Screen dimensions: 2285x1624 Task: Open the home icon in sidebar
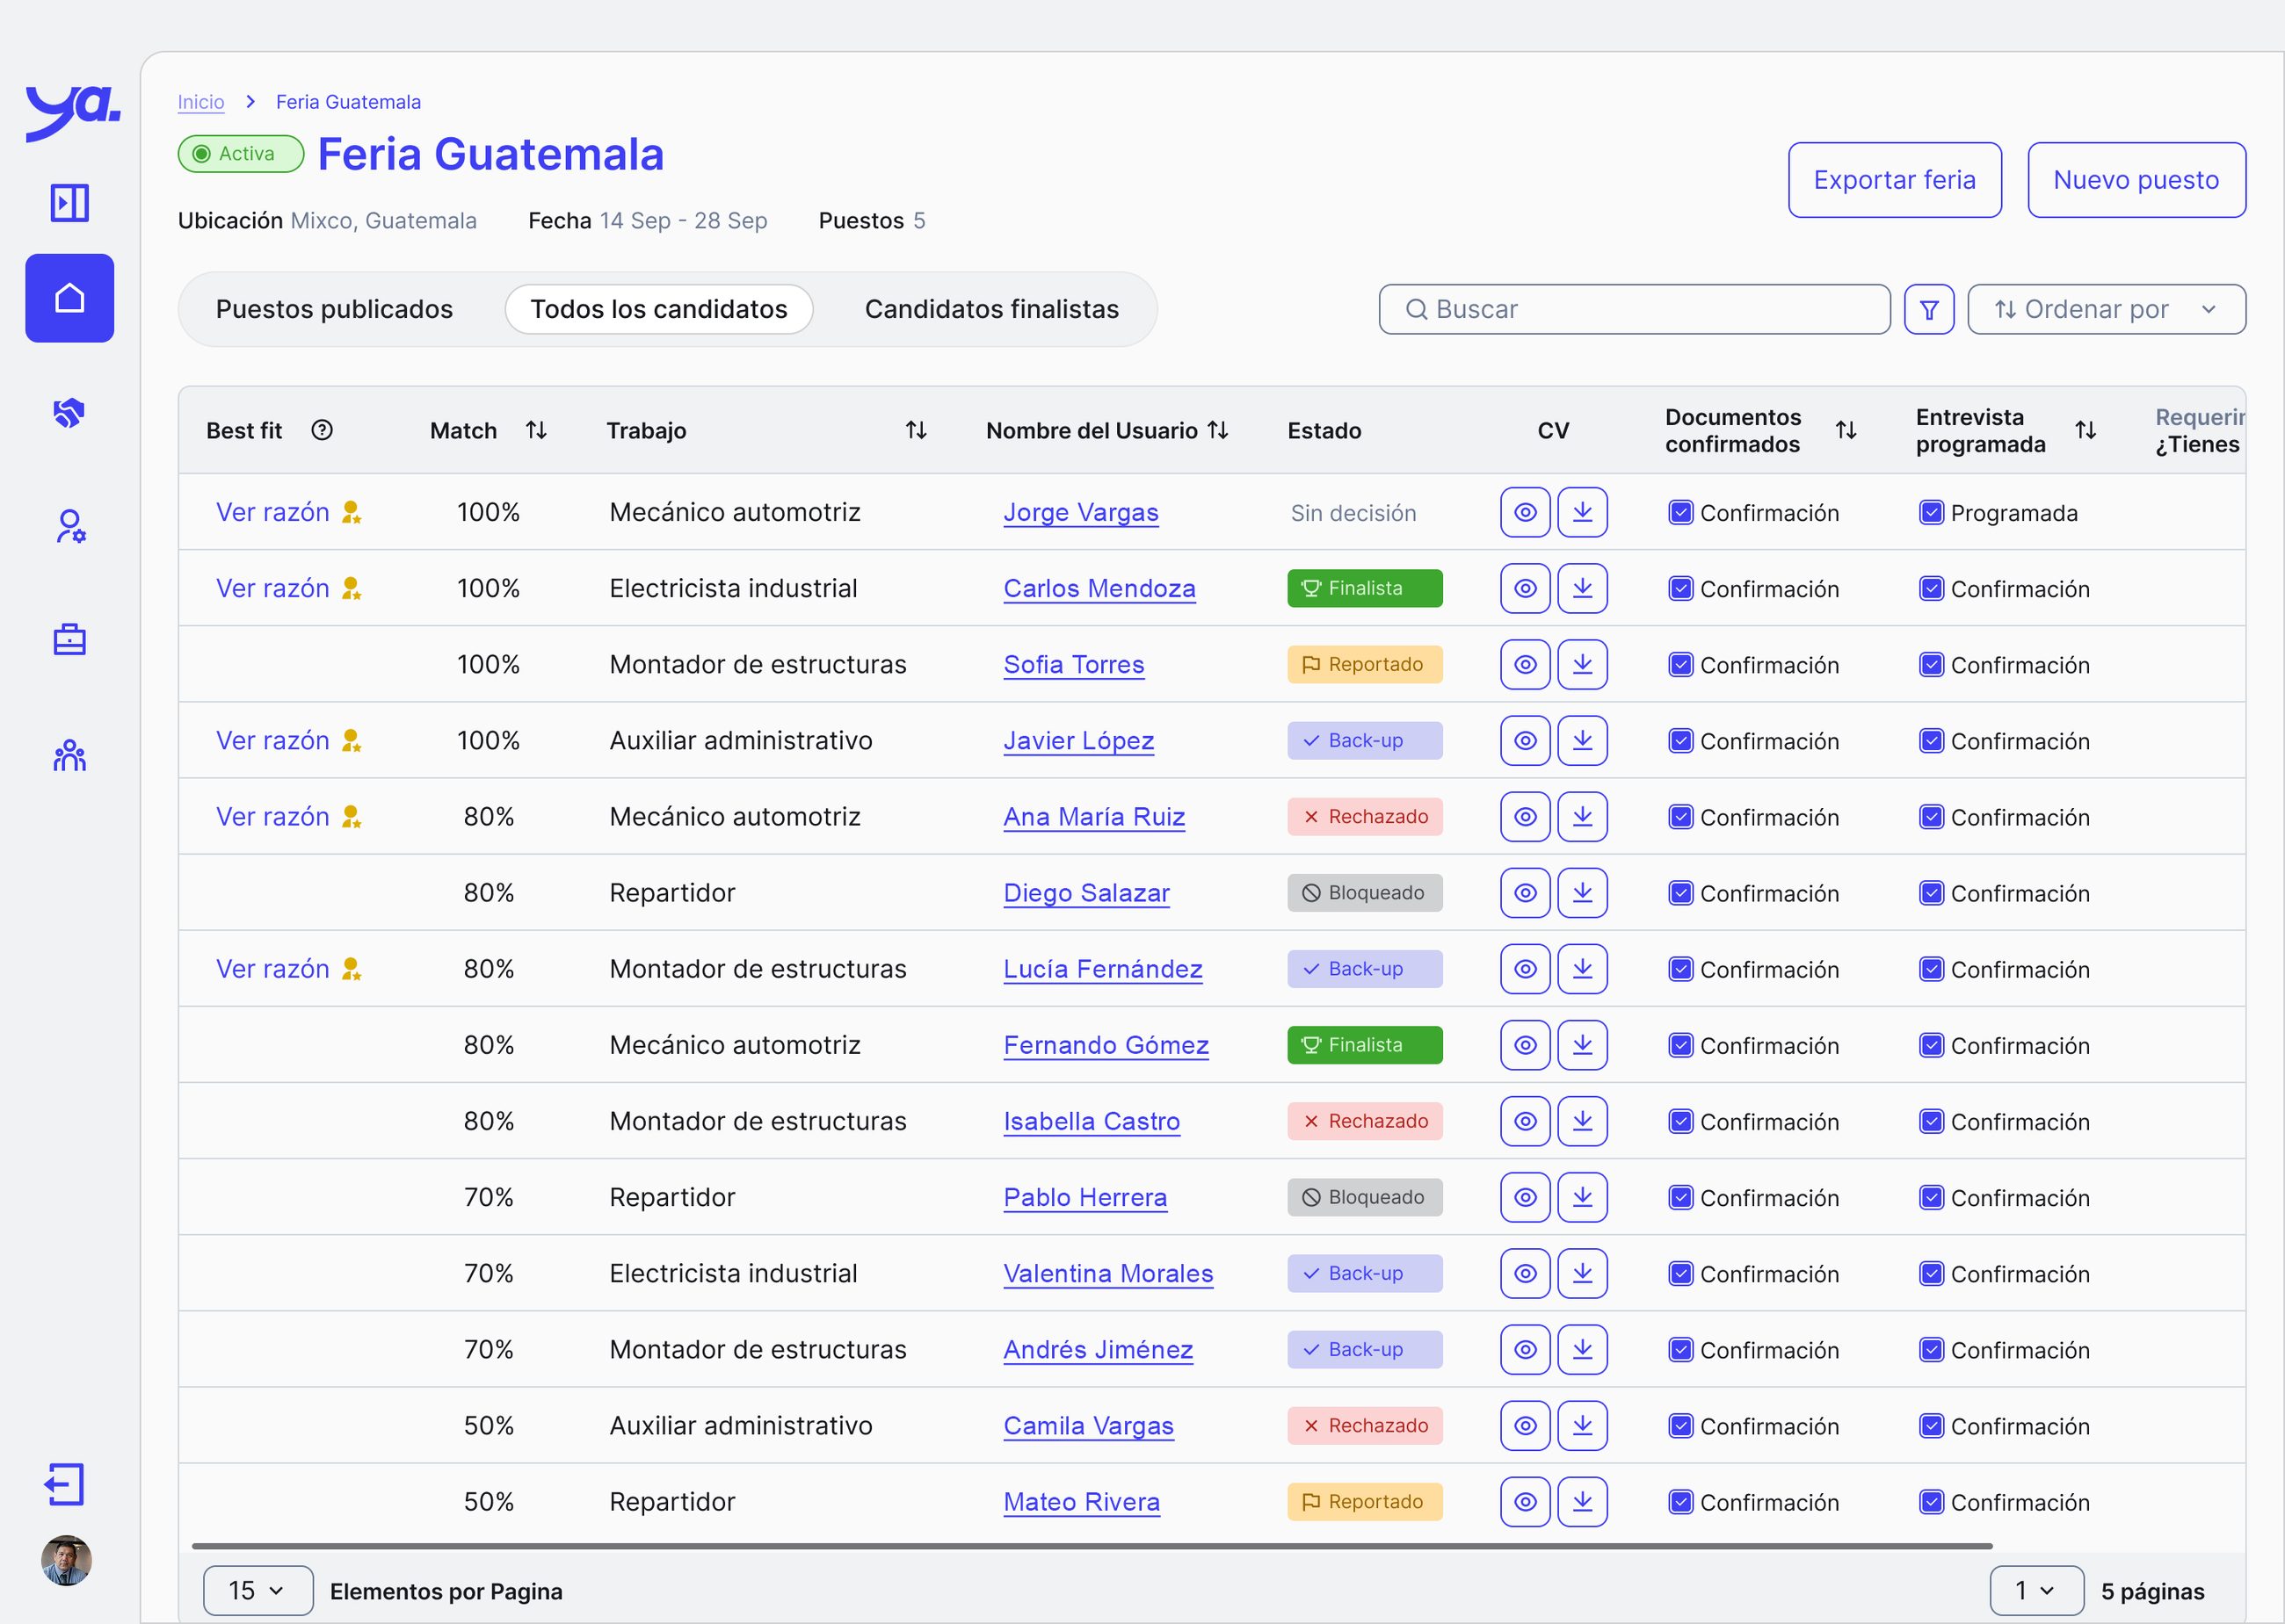click(69, 298)
